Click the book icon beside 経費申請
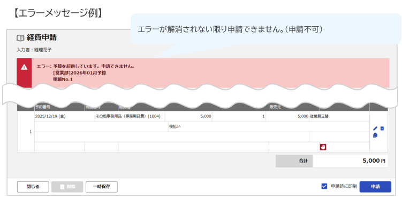 [x=20, y=38]
